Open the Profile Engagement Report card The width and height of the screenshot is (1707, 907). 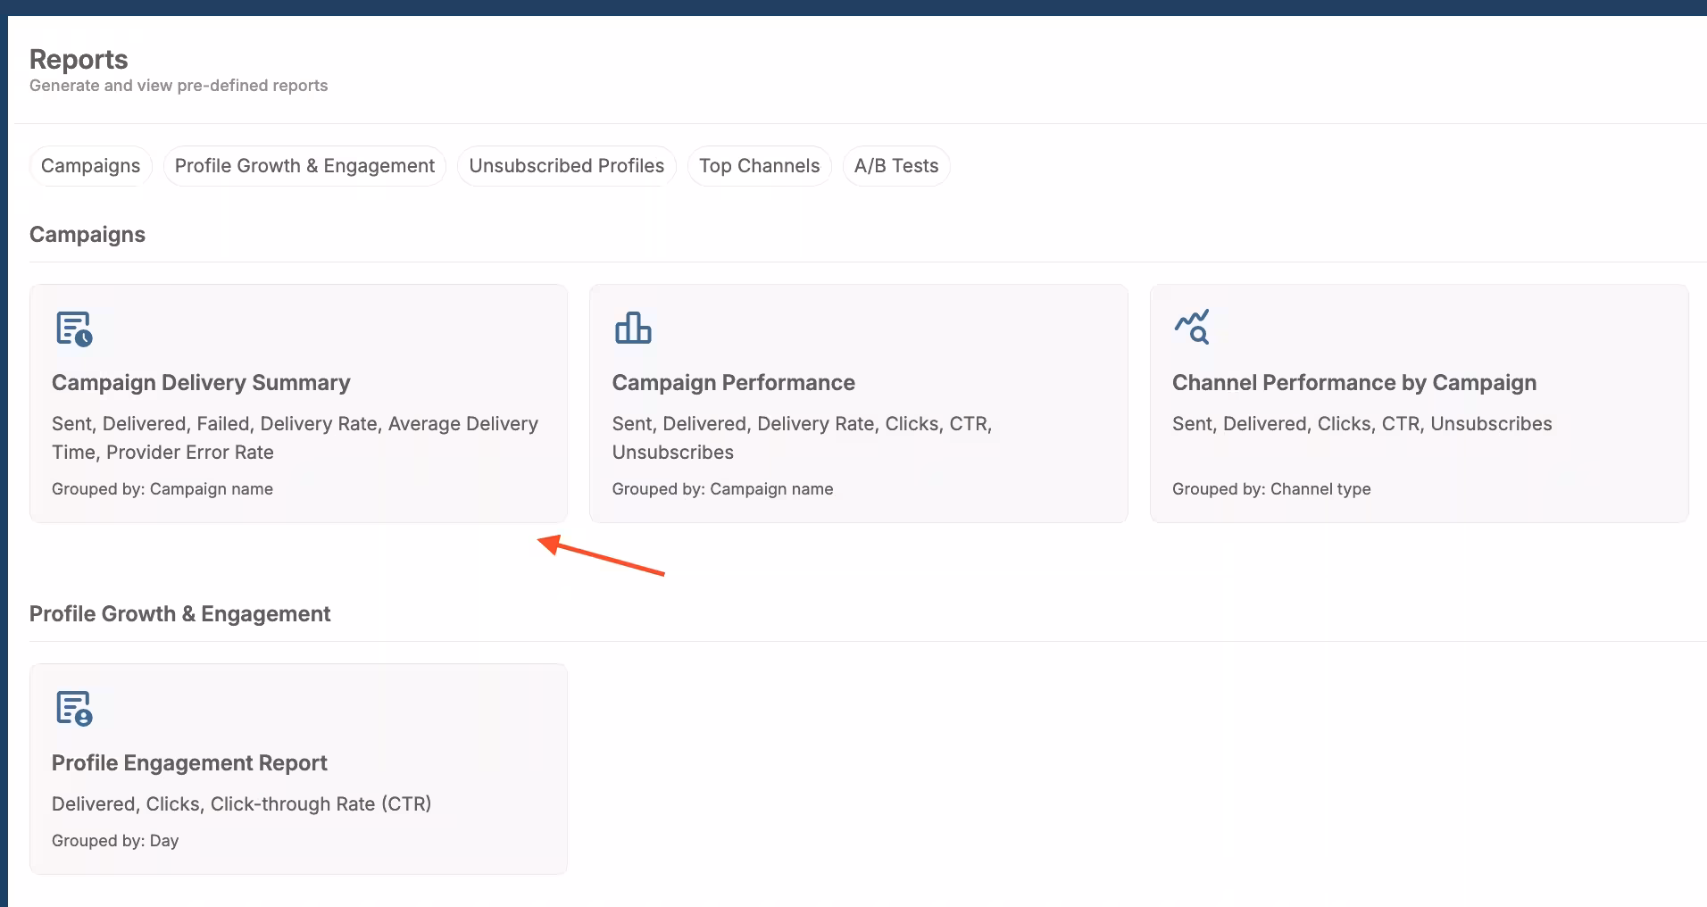[298, 769]
